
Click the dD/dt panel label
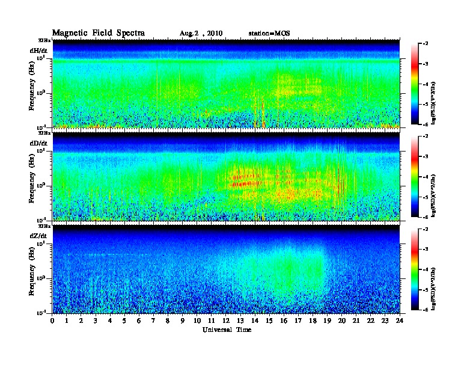click(38, 143)
